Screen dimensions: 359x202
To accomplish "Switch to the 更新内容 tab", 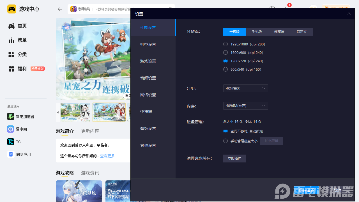I will pyautogui.click(x=90, y=131).
